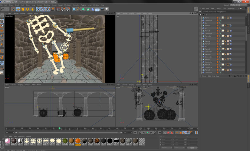This screenshot has height=151, width=250.
Task: Open the Simulate menu
Action: (x=47, y=5)
